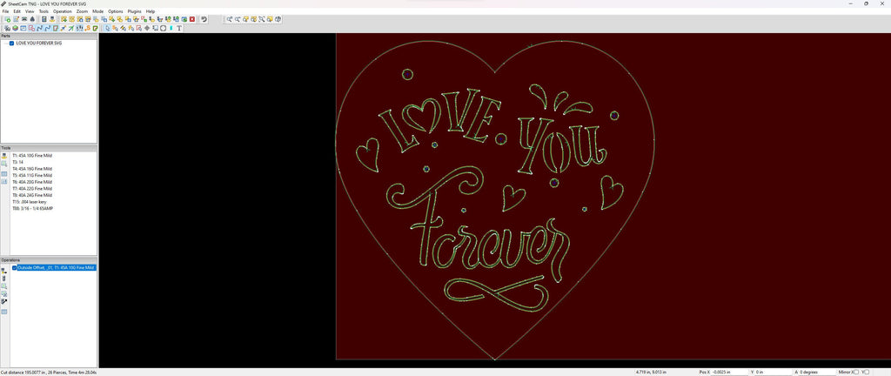The width and height of the screenshot is (891, 376).
Task: Click the first blue zigzag path icon
Action: coord(39,28)
